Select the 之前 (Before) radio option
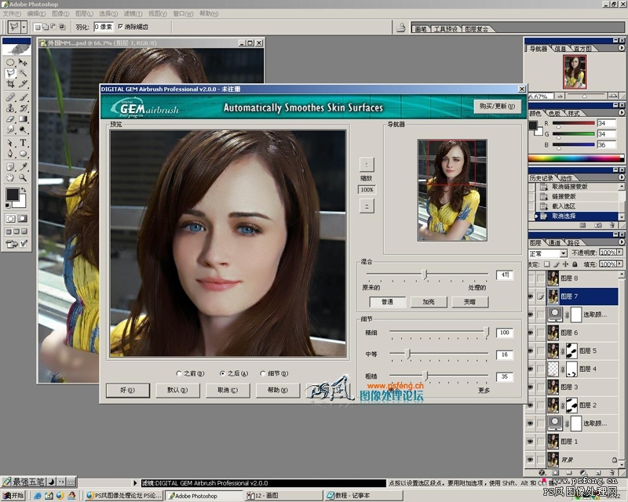This screenshot has width=628, height=502. coord(190,373)
